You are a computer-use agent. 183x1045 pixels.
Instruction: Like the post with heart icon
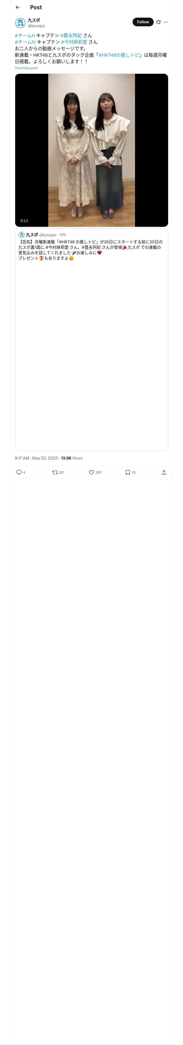[91, 472]
